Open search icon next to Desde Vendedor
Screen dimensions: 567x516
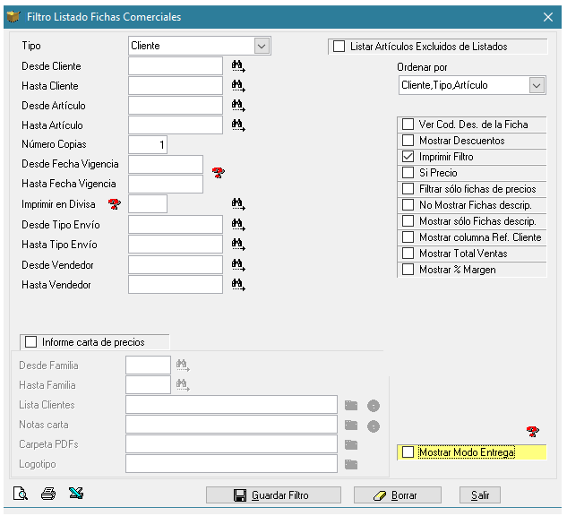coord(238,265)
